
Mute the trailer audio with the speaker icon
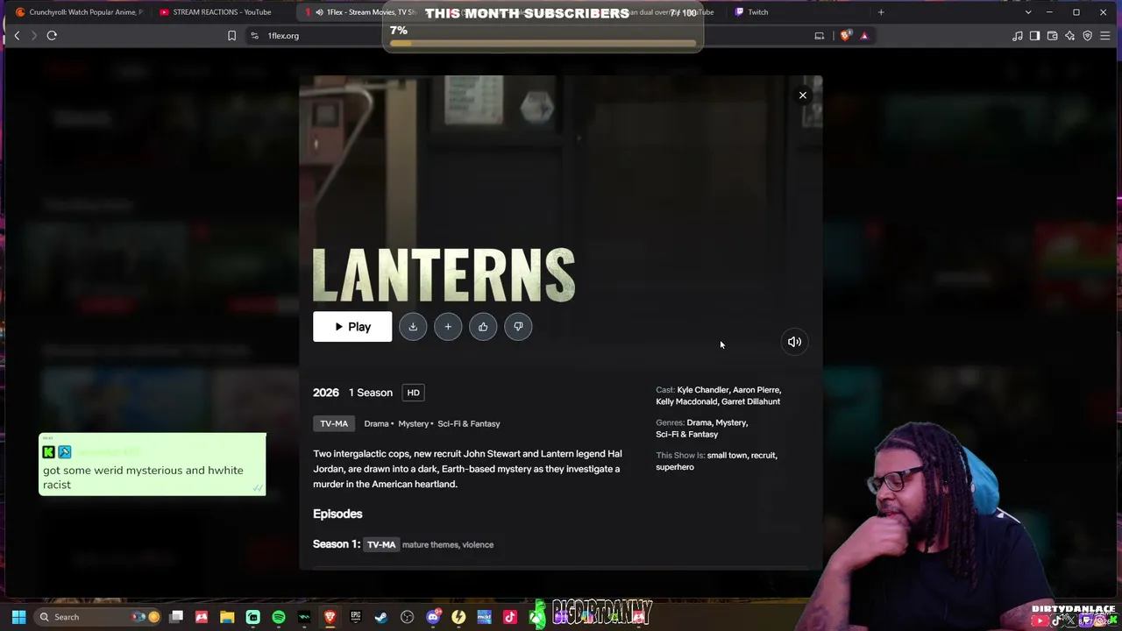pyautogui.click(x=794, y=342)
